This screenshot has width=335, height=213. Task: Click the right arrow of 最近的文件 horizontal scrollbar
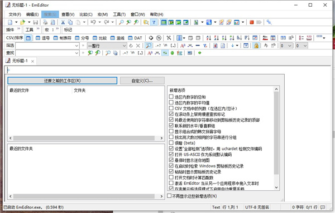161,138
